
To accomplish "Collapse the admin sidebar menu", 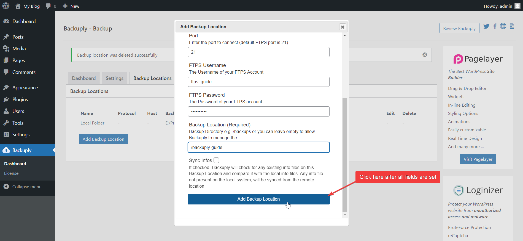I will [27, 187].
